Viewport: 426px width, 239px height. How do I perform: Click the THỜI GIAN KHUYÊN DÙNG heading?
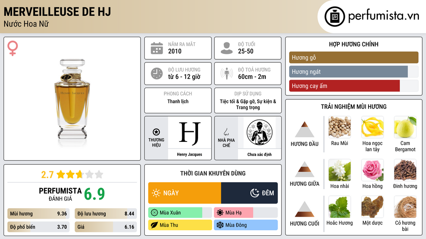[x=213, y=173]
